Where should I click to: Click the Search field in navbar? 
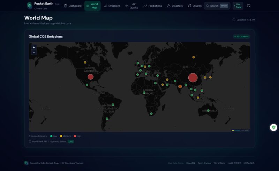(217, 6)
